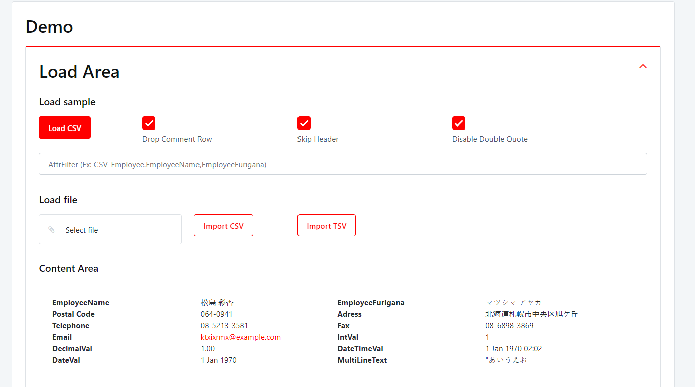Click the telephone value 08-5213-3581

[224, 326]
